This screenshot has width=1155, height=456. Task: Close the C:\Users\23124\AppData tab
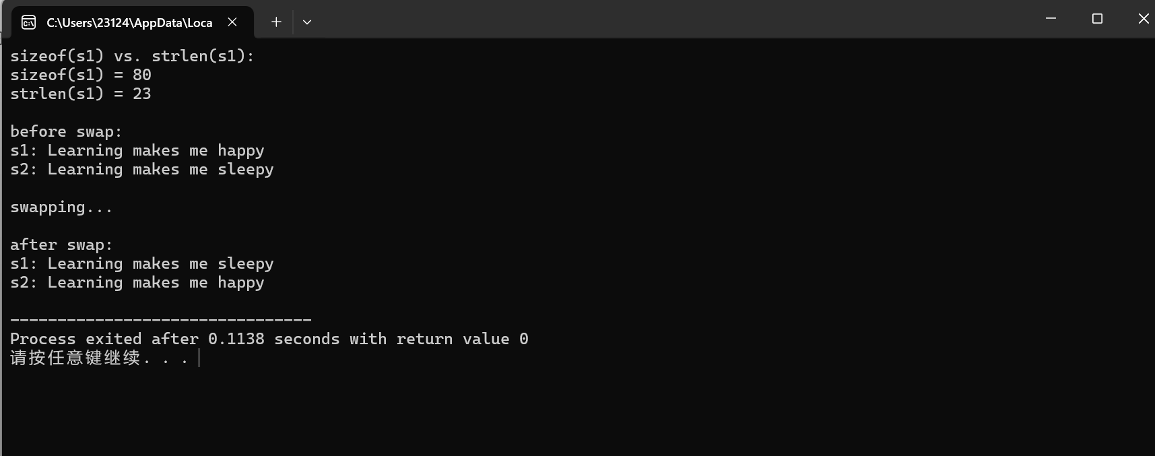[x=232, y=22]
